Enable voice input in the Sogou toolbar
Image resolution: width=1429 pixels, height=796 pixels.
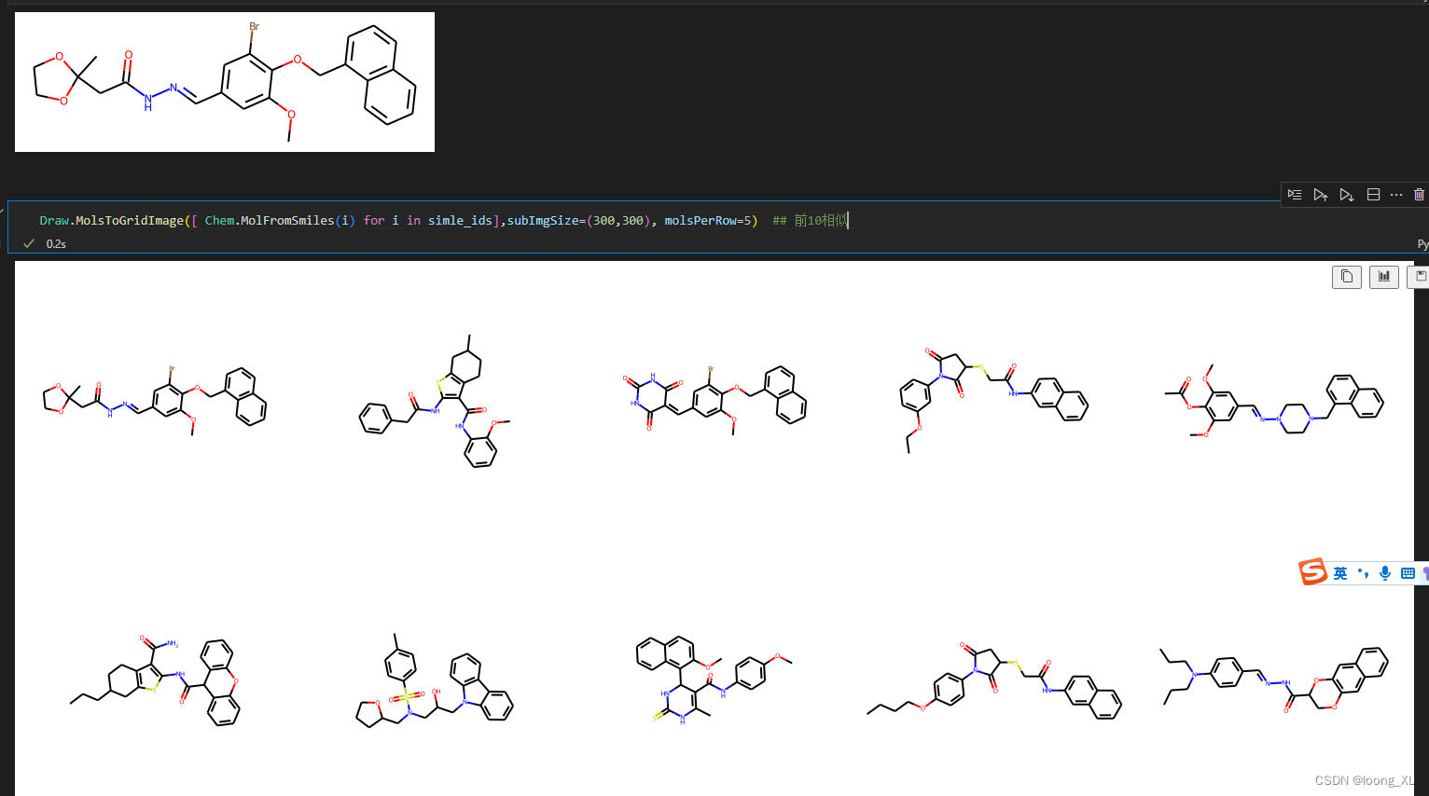point(1384,573)
